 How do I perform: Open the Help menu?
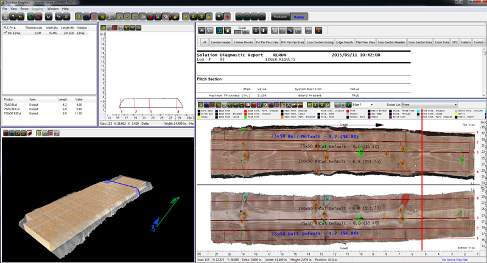pyautogui.click(x=65, y=9)
